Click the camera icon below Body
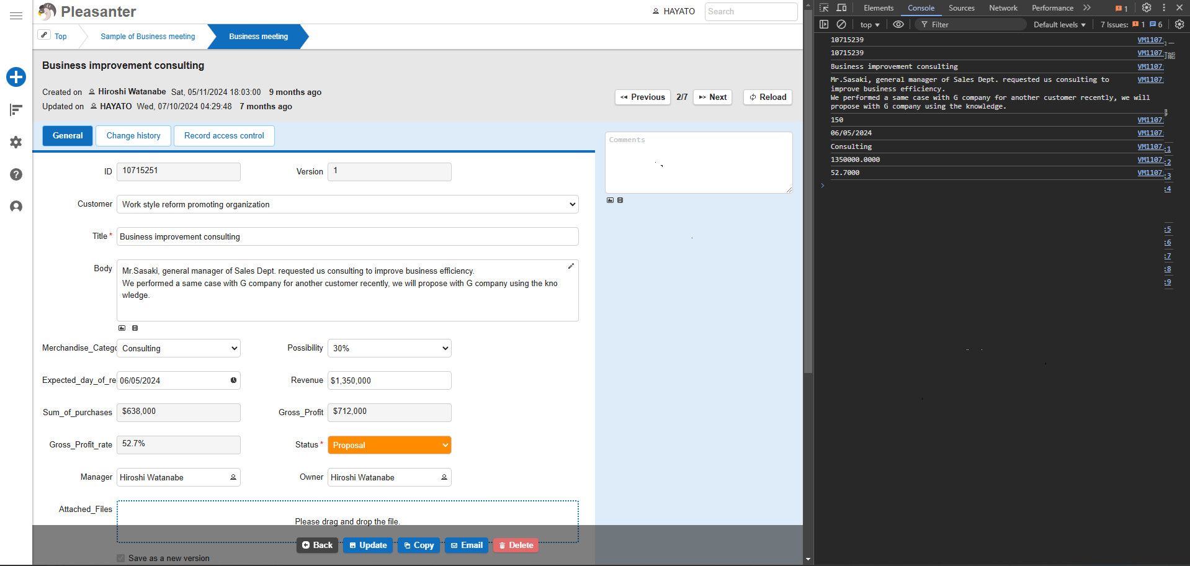1190x566 pixels. 135,328
